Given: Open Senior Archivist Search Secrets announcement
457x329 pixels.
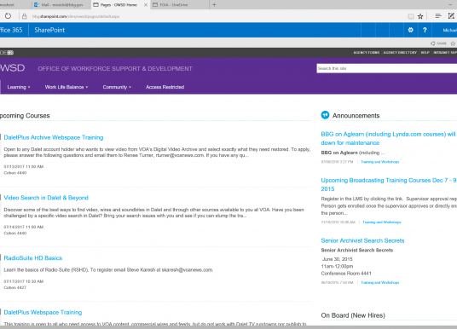Looking at the screenshot, I should [362, 240].
